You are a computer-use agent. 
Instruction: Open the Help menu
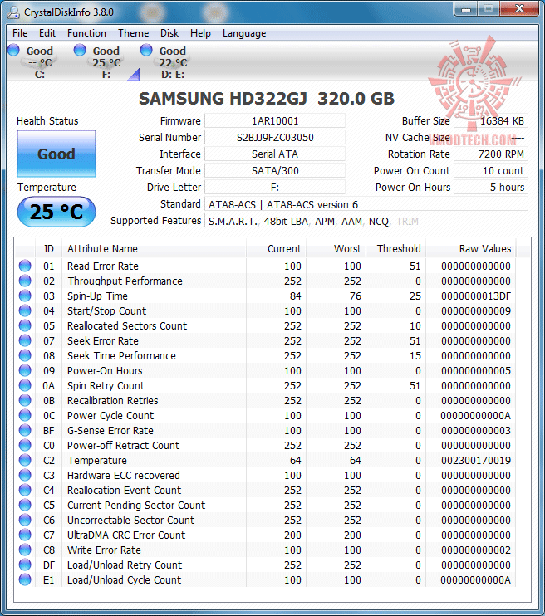pyautogui.click(x=200, y=33)
